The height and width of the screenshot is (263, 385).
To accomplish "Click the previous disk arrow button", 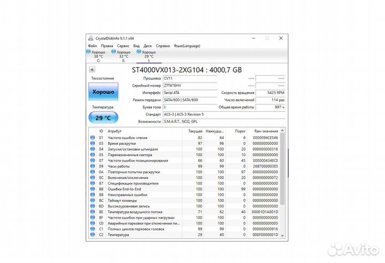I will click(x=92, y=69).
